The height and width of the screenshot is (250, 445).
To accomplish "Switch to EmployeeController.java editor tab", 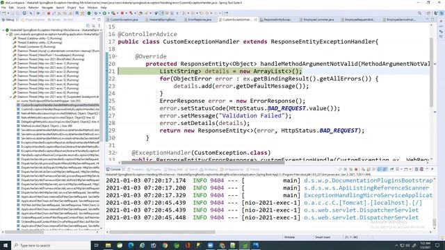I will (x=318, y=19).
